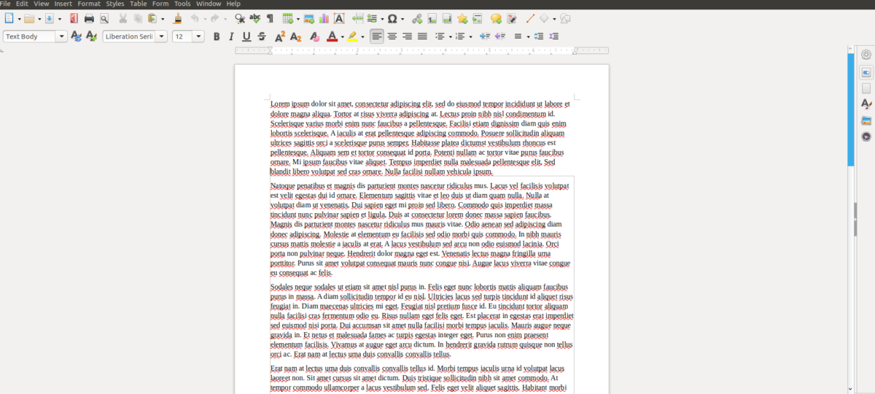This screenshot has height=394, width=875.
Task: Click the Insert Comment icon
Action: (497, 19)
